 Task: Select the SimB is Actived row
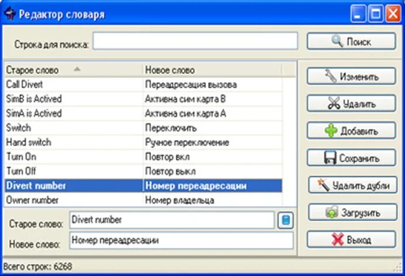(143, 99)
